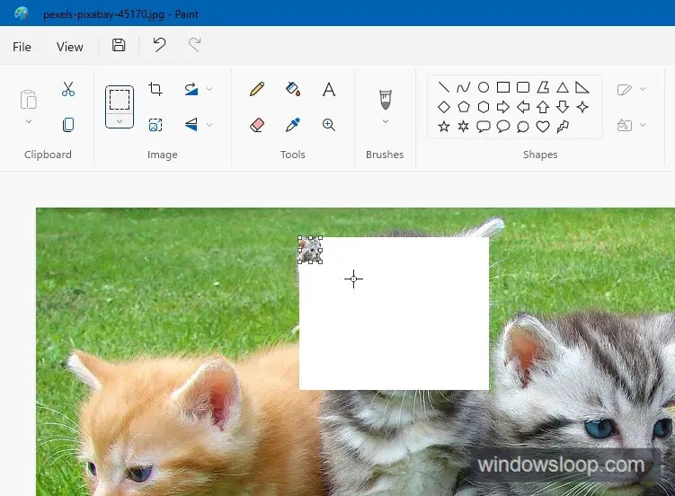Choose the Rounded rectangle shape
Viewport: 675px width, 496px height.
pyautogui.click(x=523, y=87)
